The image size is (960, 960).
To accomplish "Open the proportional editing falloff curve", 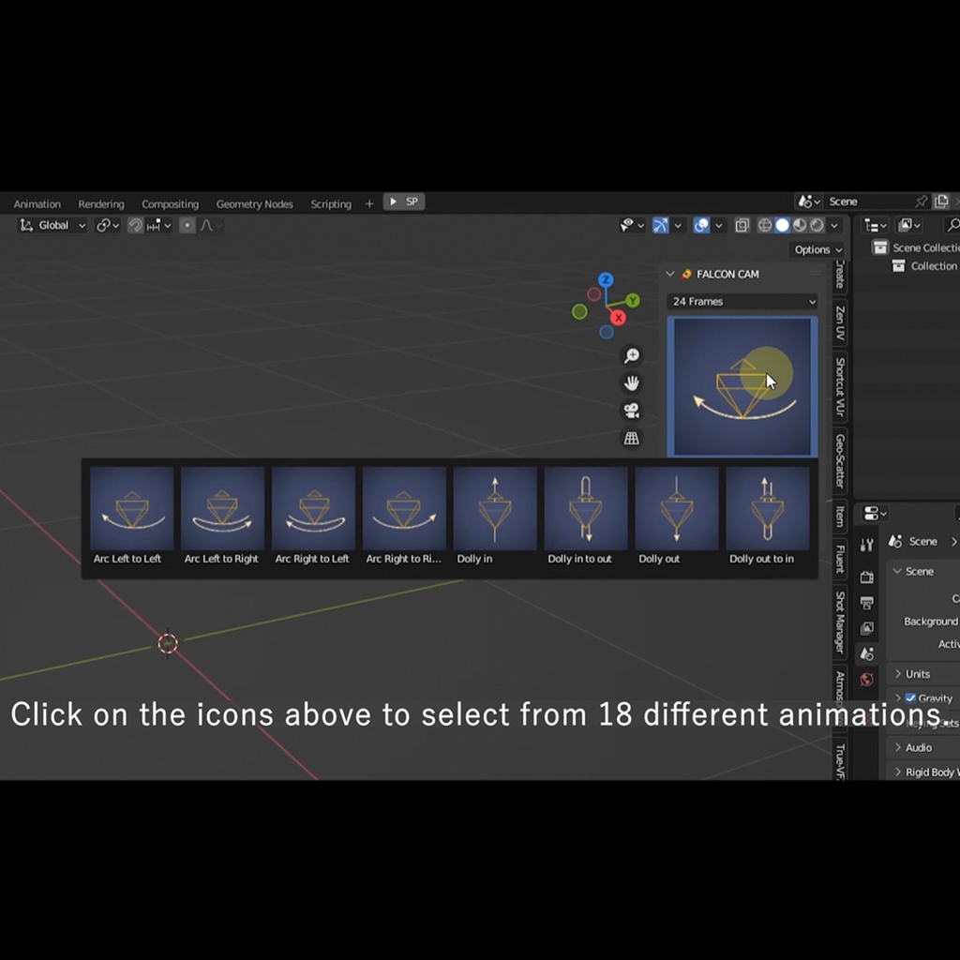I will tap(210, 225).
